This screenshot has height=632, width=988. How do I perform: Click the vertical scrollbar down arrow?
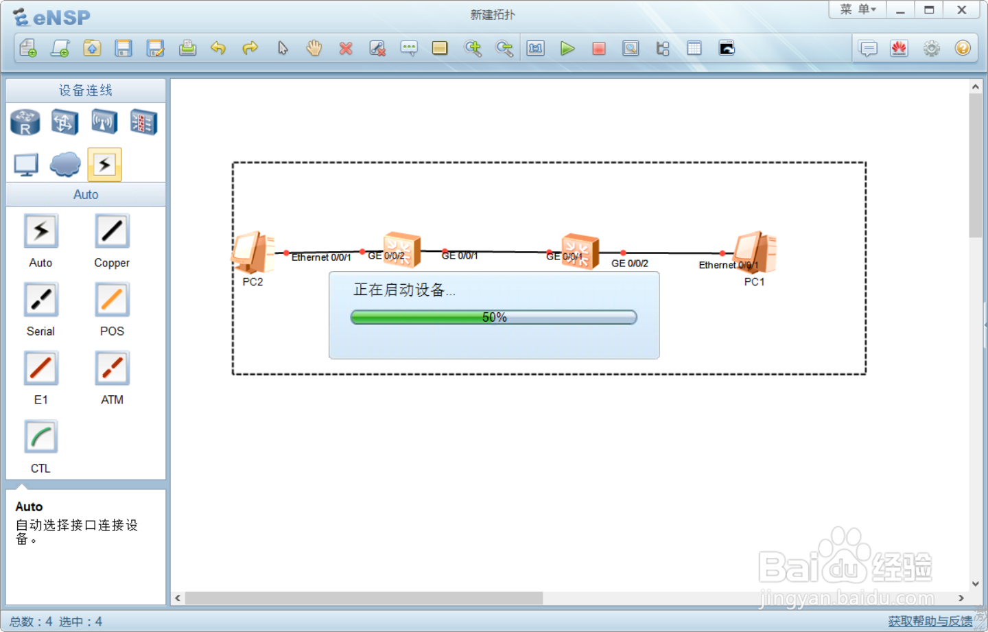(976, 584)
